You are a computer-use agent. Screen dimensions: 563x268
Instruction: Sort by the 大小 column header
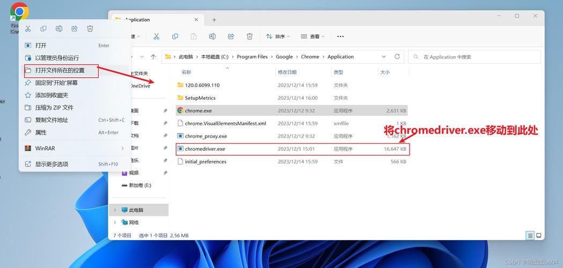pyautogui.click(x=385, y=72)
